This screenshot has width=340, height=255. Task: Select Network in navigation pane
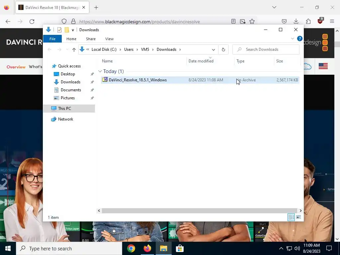click(x=65, y=119)
